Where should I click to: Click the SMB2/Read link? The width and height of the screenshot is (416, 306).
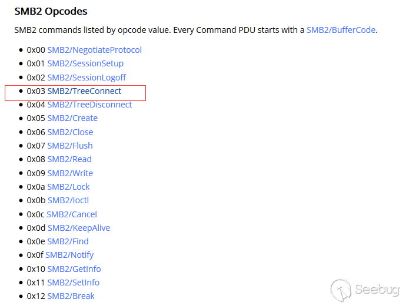pos(69,159)
